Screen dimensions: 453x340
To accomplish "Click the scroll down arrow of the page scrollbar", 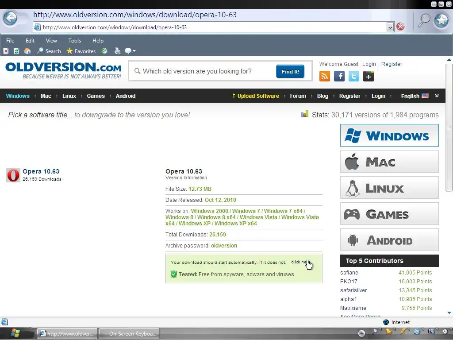I will click(449, 313).
